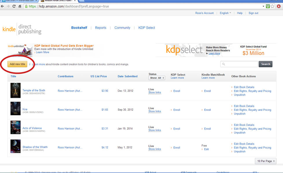Open Store links for Kira
The height and width of the screenshot is (173, 283).
[155, 111]
